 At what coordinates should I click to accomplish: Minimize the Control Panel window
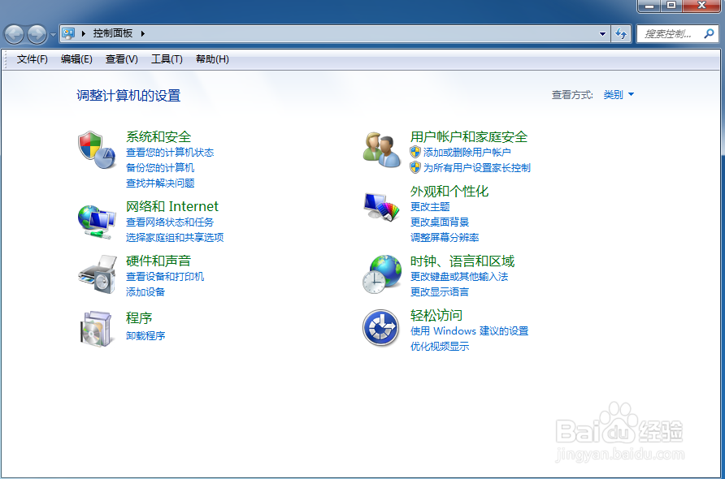(x=649, y=6)
